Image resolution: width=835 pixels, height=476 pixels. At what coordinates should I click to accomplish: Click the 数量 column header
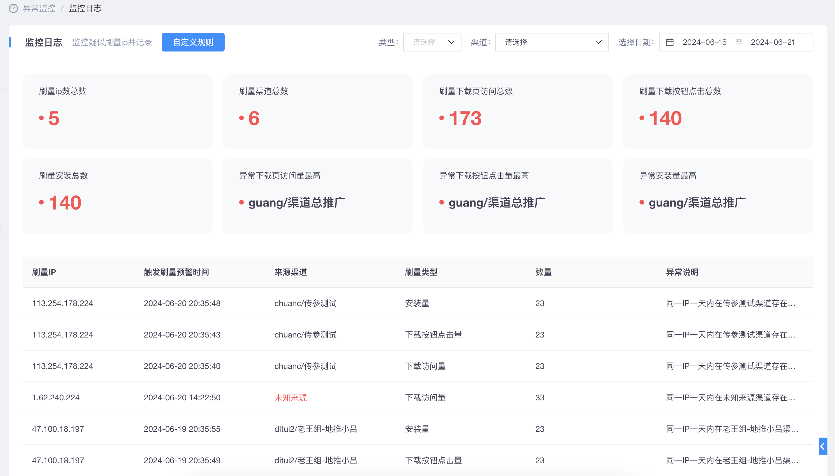click(x=544, y=272)
